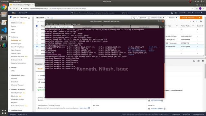The width and height of the screenshot is (206, 116).
Task: Reload the EC2 console page
Action: click(17, 8)
